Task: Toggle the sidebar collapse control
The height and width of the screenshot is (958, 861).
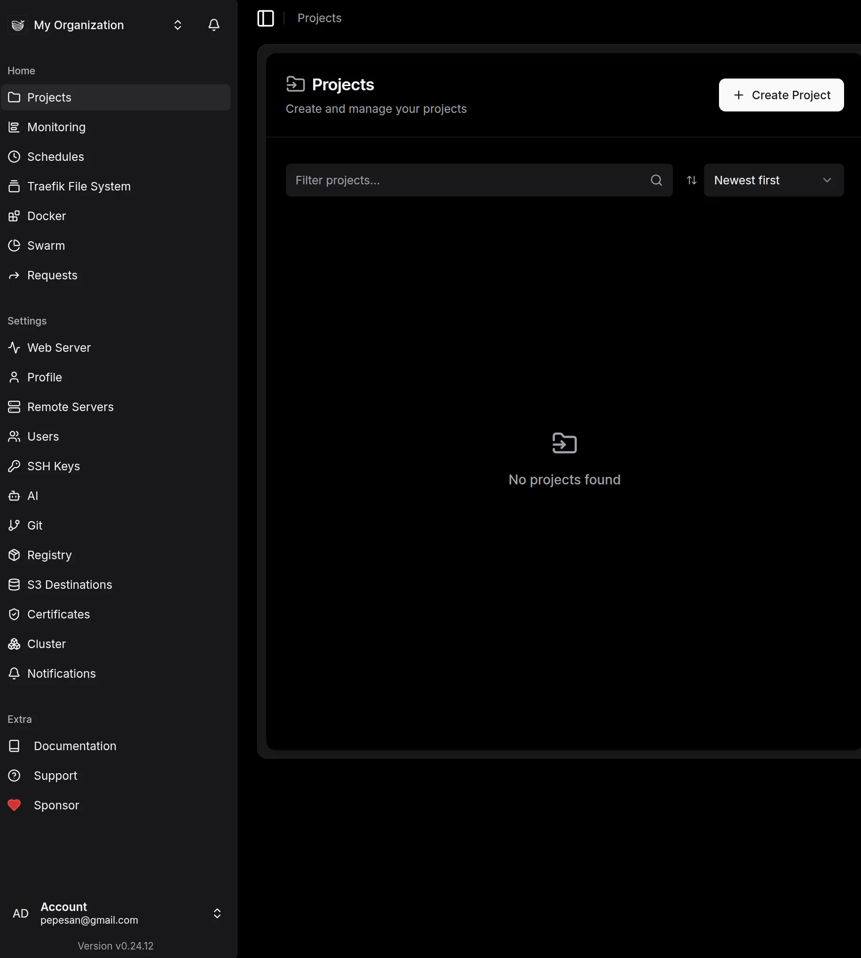Action: (265, 18)
